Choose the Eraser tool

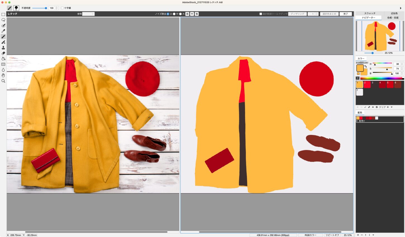coord(3,53)
